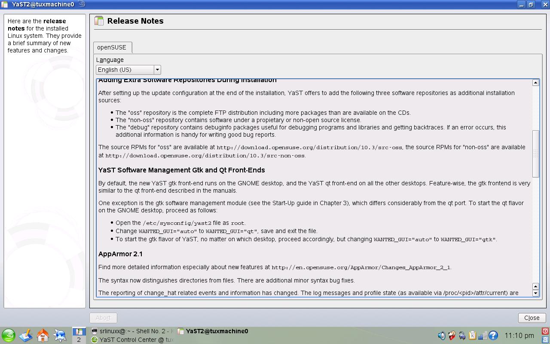550x344 pixels.
Task: Switch to Shell No. 2 taskbar entry
Action: [133, 331]
